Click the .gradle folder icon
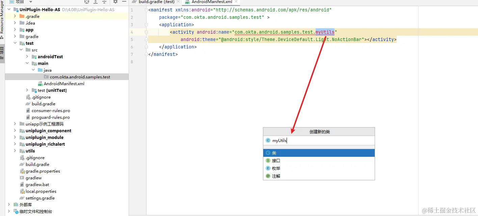Screen dimensions: 478x216 coord(22,16)
